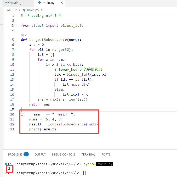Click the coding utf-8 comment on line 1

tap(42, 16)
